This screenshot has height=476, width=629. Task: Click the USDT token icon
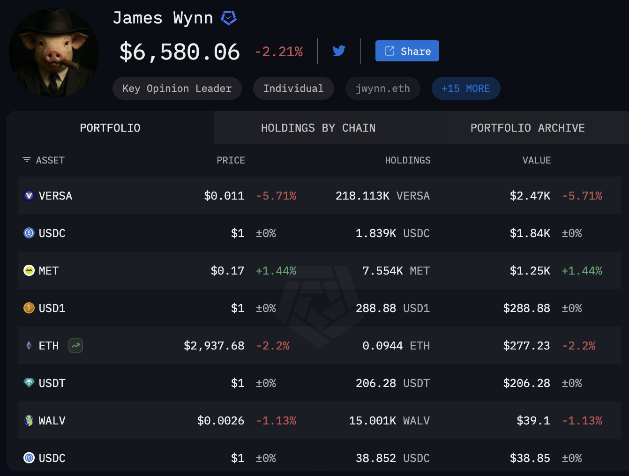tap(29, 383)
